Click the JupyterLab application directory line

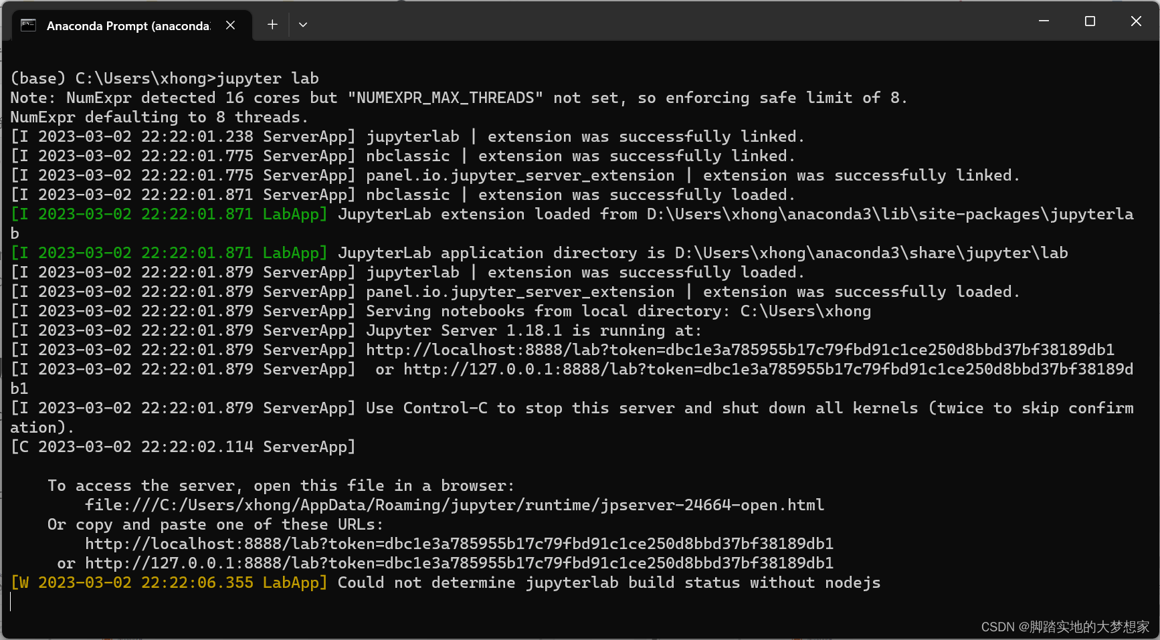pyautogui.click(x=539, y=253)
